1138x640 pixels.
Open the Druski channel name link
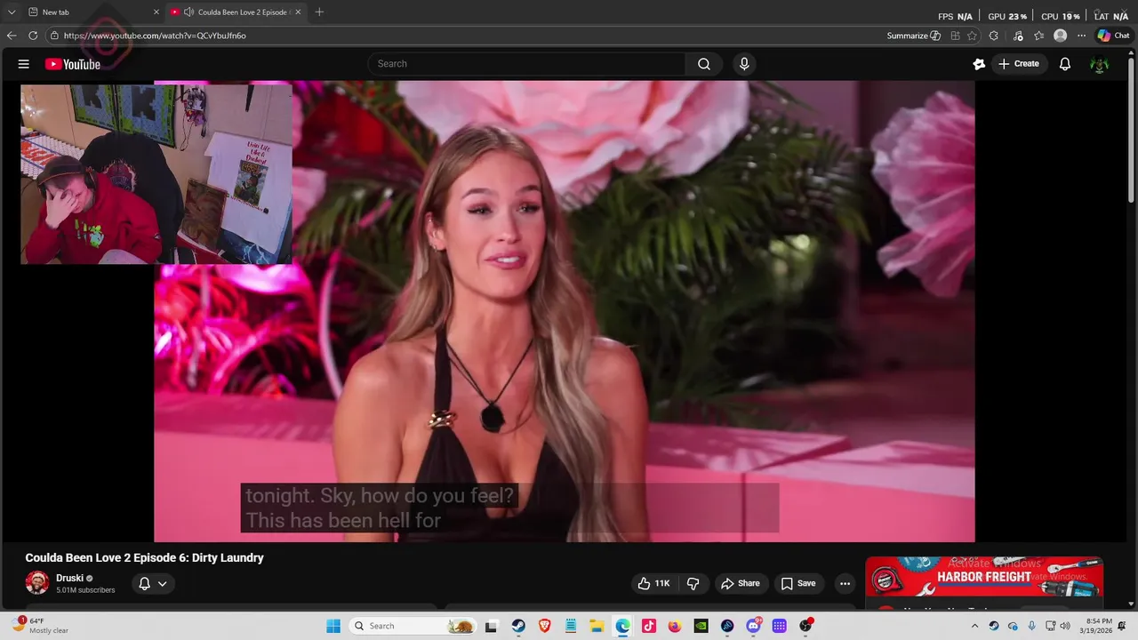pyautogui.click(x=69, y=578)
